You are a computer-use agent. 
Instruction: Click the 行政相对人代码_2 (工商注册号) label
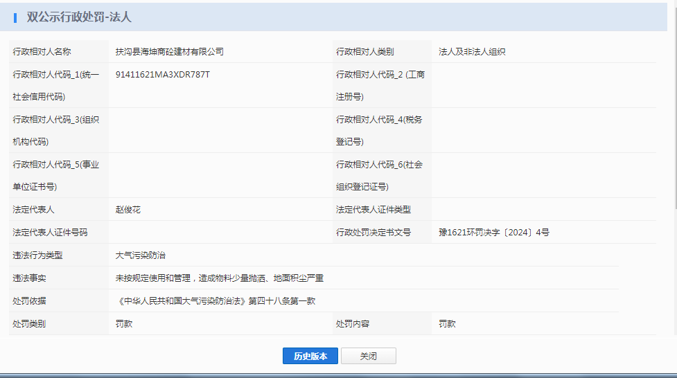coord(380,85)
